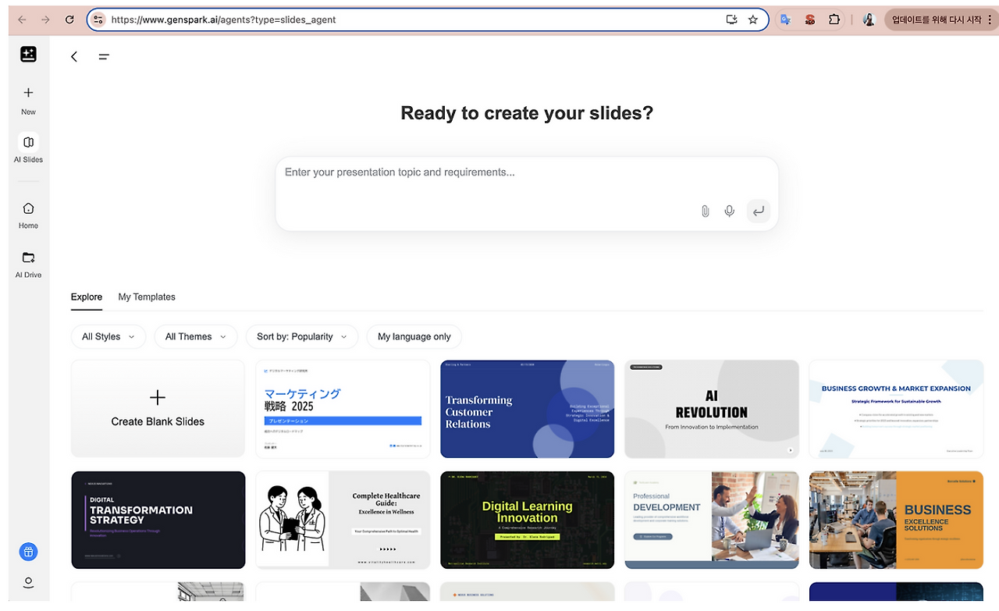The width and height of the screenshot is (999, 611).
Task: Choose the Transforming Customer Relations template
Action: (528, 409)
